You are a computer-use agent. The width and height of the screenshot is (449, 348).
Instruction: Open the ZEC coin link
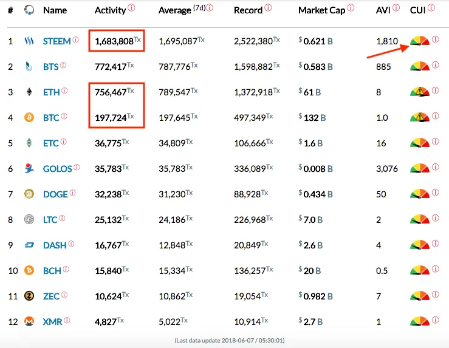[x=51, y=296]
